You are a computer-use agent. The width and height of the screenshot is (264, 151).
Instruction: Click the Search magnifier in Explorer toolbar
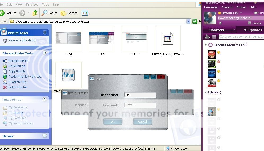(x=45, y=13)
